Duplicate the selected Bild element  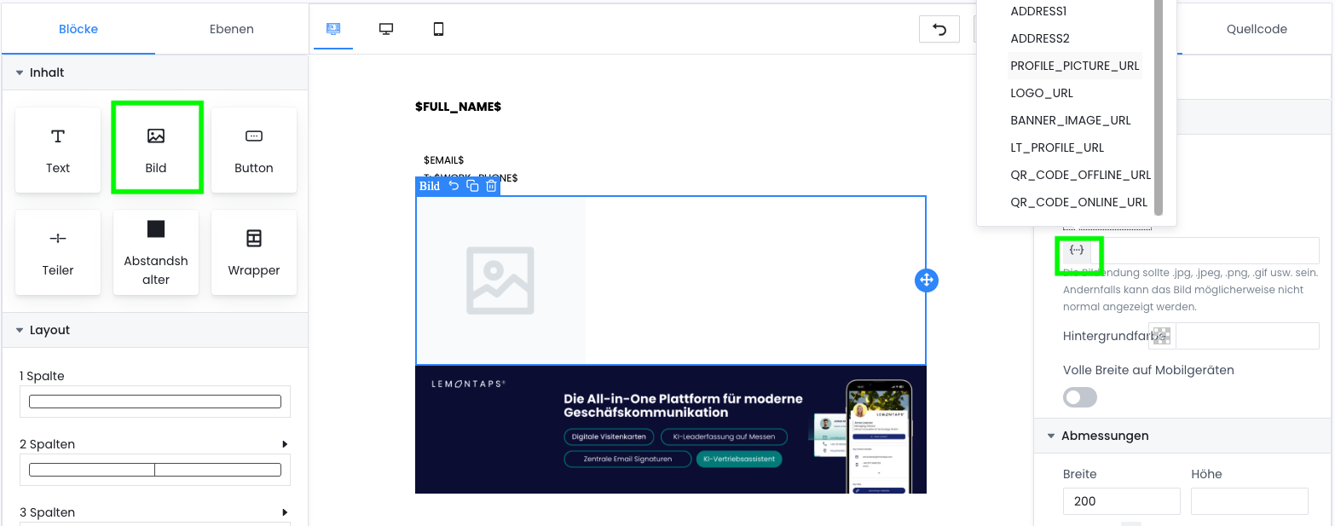click(472, 186)
